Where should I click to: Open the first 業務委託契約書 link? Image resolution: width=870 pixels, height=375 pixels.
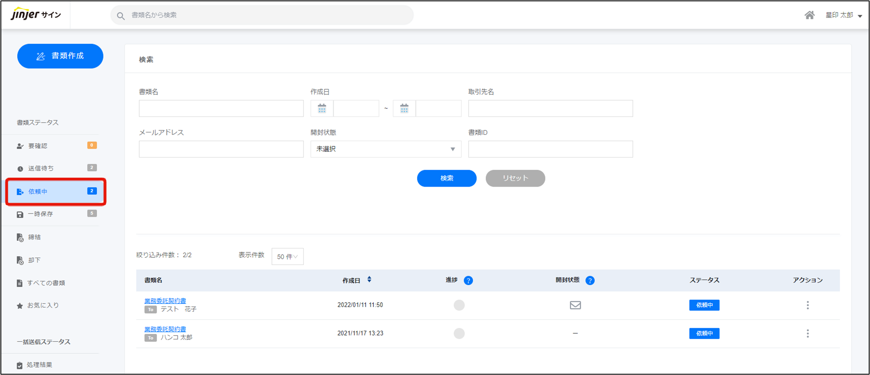click(165, 301)
